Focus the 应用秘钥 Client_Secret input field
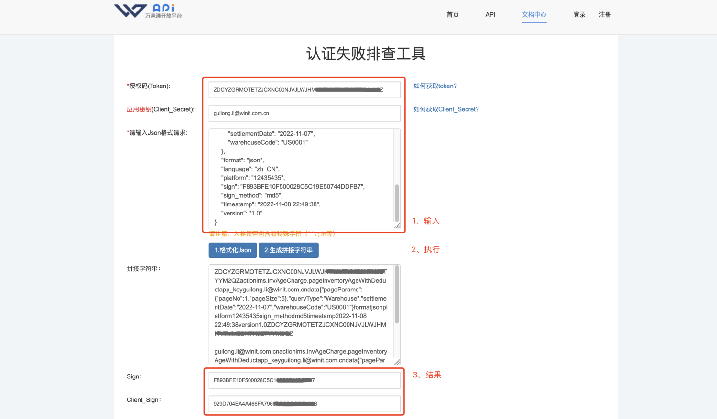 [x=304, y=113]
